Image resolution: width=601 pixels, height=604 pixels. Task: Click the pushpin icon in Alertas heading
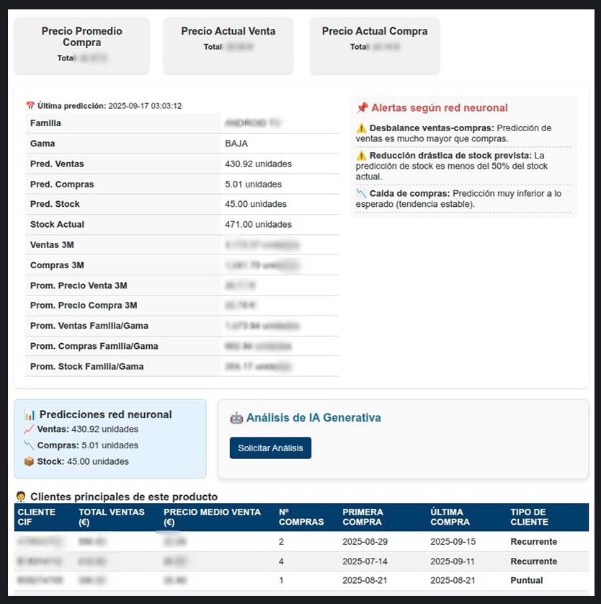tap(362, 108)
